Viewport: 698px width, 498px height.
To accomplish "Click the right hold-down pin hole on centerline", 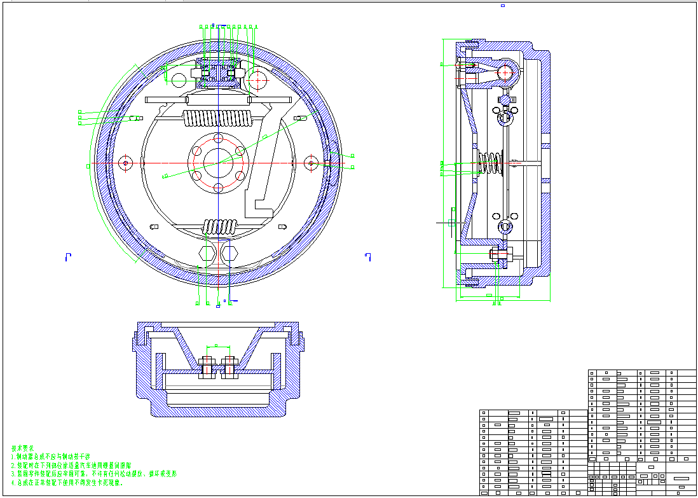I will (x=311, y=163).
